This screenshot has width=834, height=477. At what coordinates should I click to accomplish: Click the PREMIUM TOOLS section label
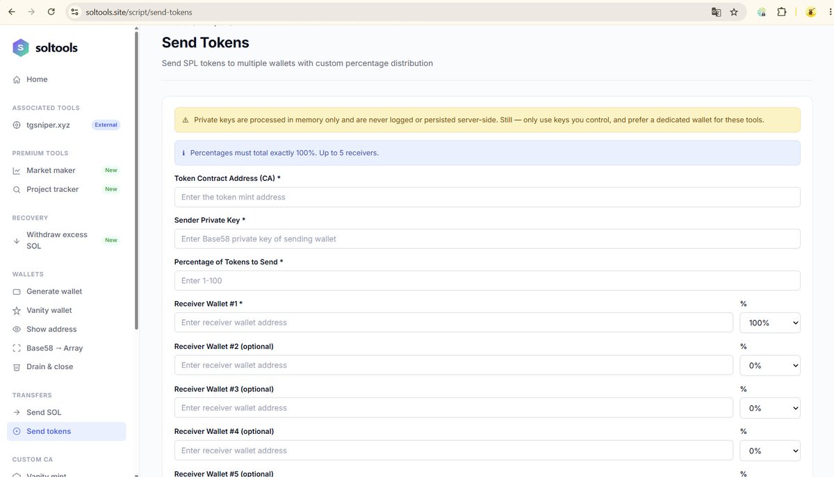pyautogui.click(x=40, y=153)
